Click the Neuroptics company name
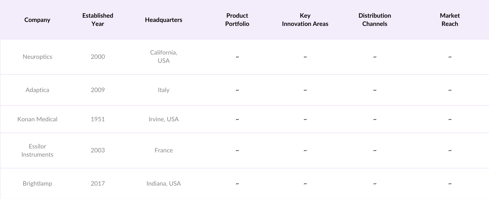The width and height of the screenshot is (489, 199). click(37, 57)
